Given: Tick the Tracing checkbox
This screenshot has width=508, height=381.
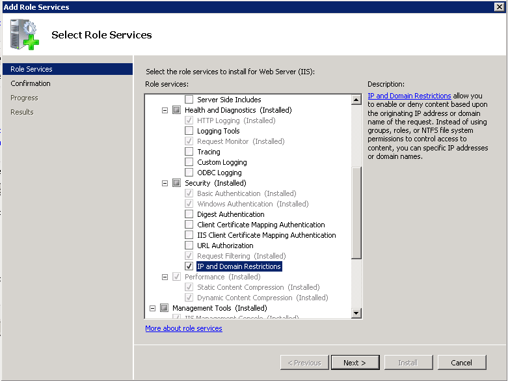Looking at the screenshot, I should pos(189,152).
